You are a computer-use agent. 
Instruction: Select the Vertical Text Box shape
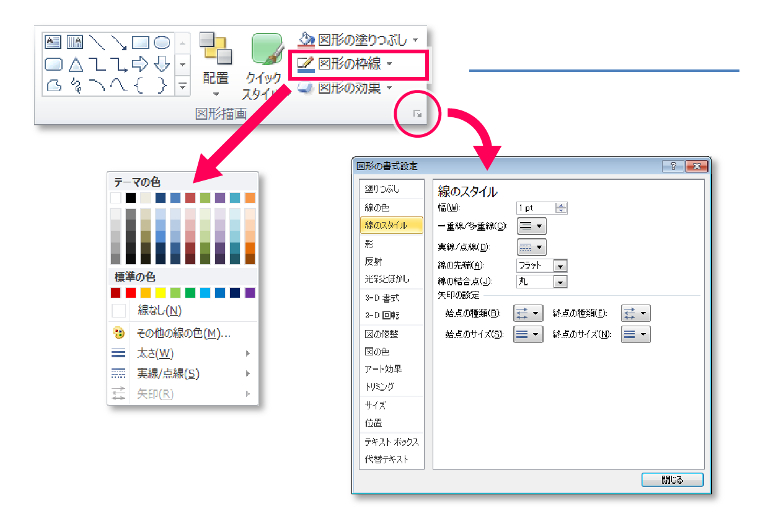74,42
